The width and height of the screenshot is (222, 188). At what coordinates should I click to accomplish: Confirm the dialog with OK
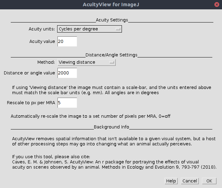[x=209, y=181]
